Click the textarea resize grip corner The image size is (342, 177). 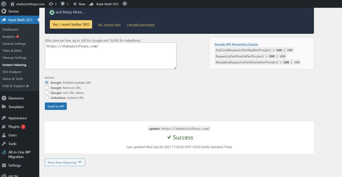pos(175,68)
